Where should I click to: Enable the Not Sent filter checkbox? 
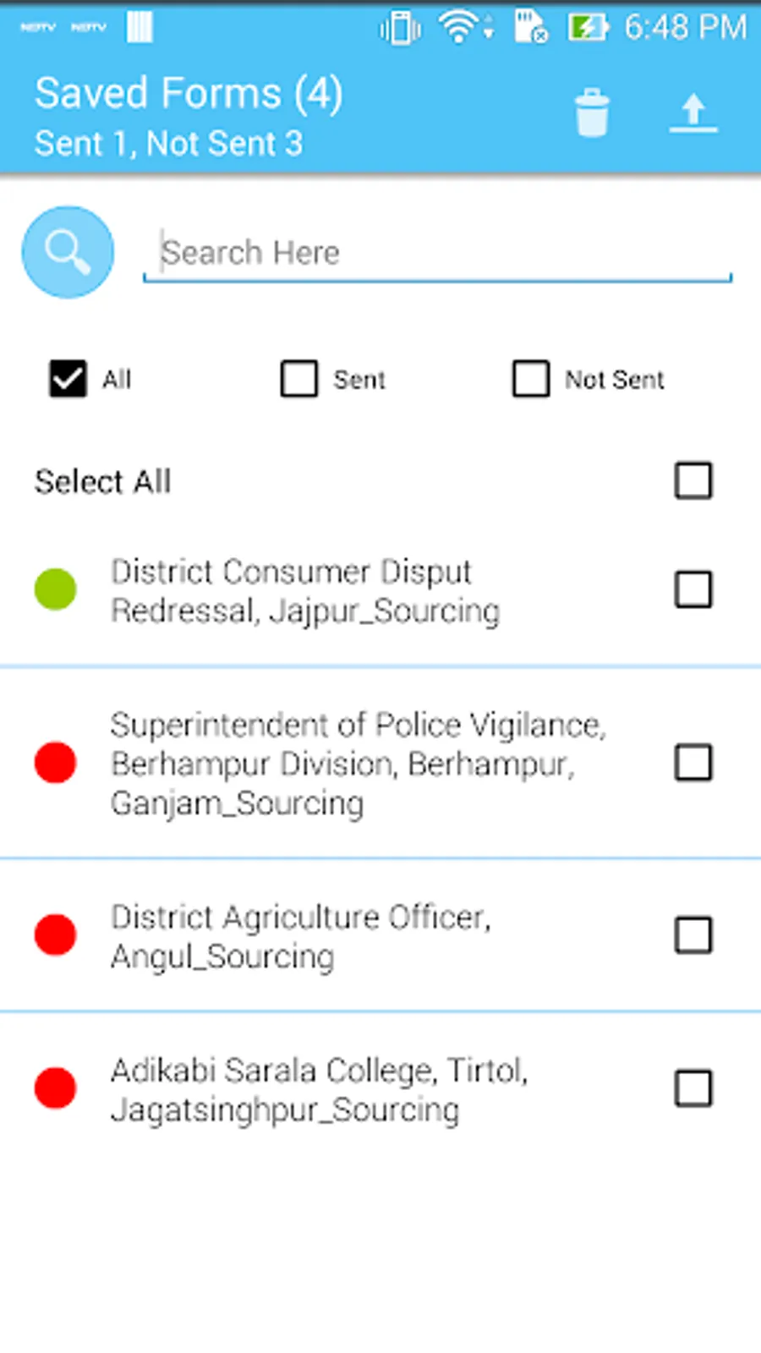(531, 379)
